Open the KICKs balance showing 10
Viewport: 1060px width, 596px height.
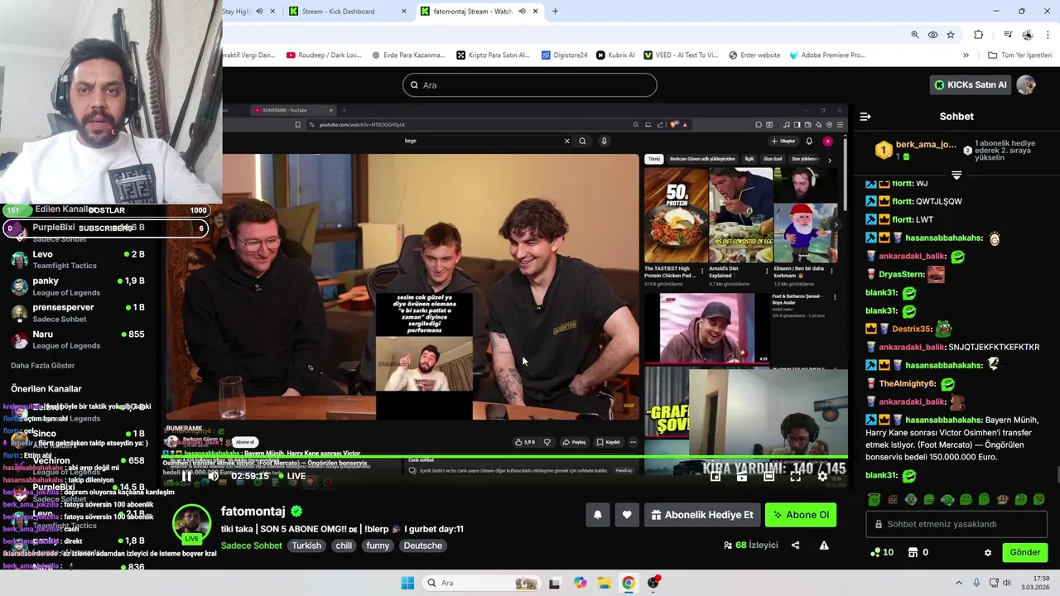point(882,552)
